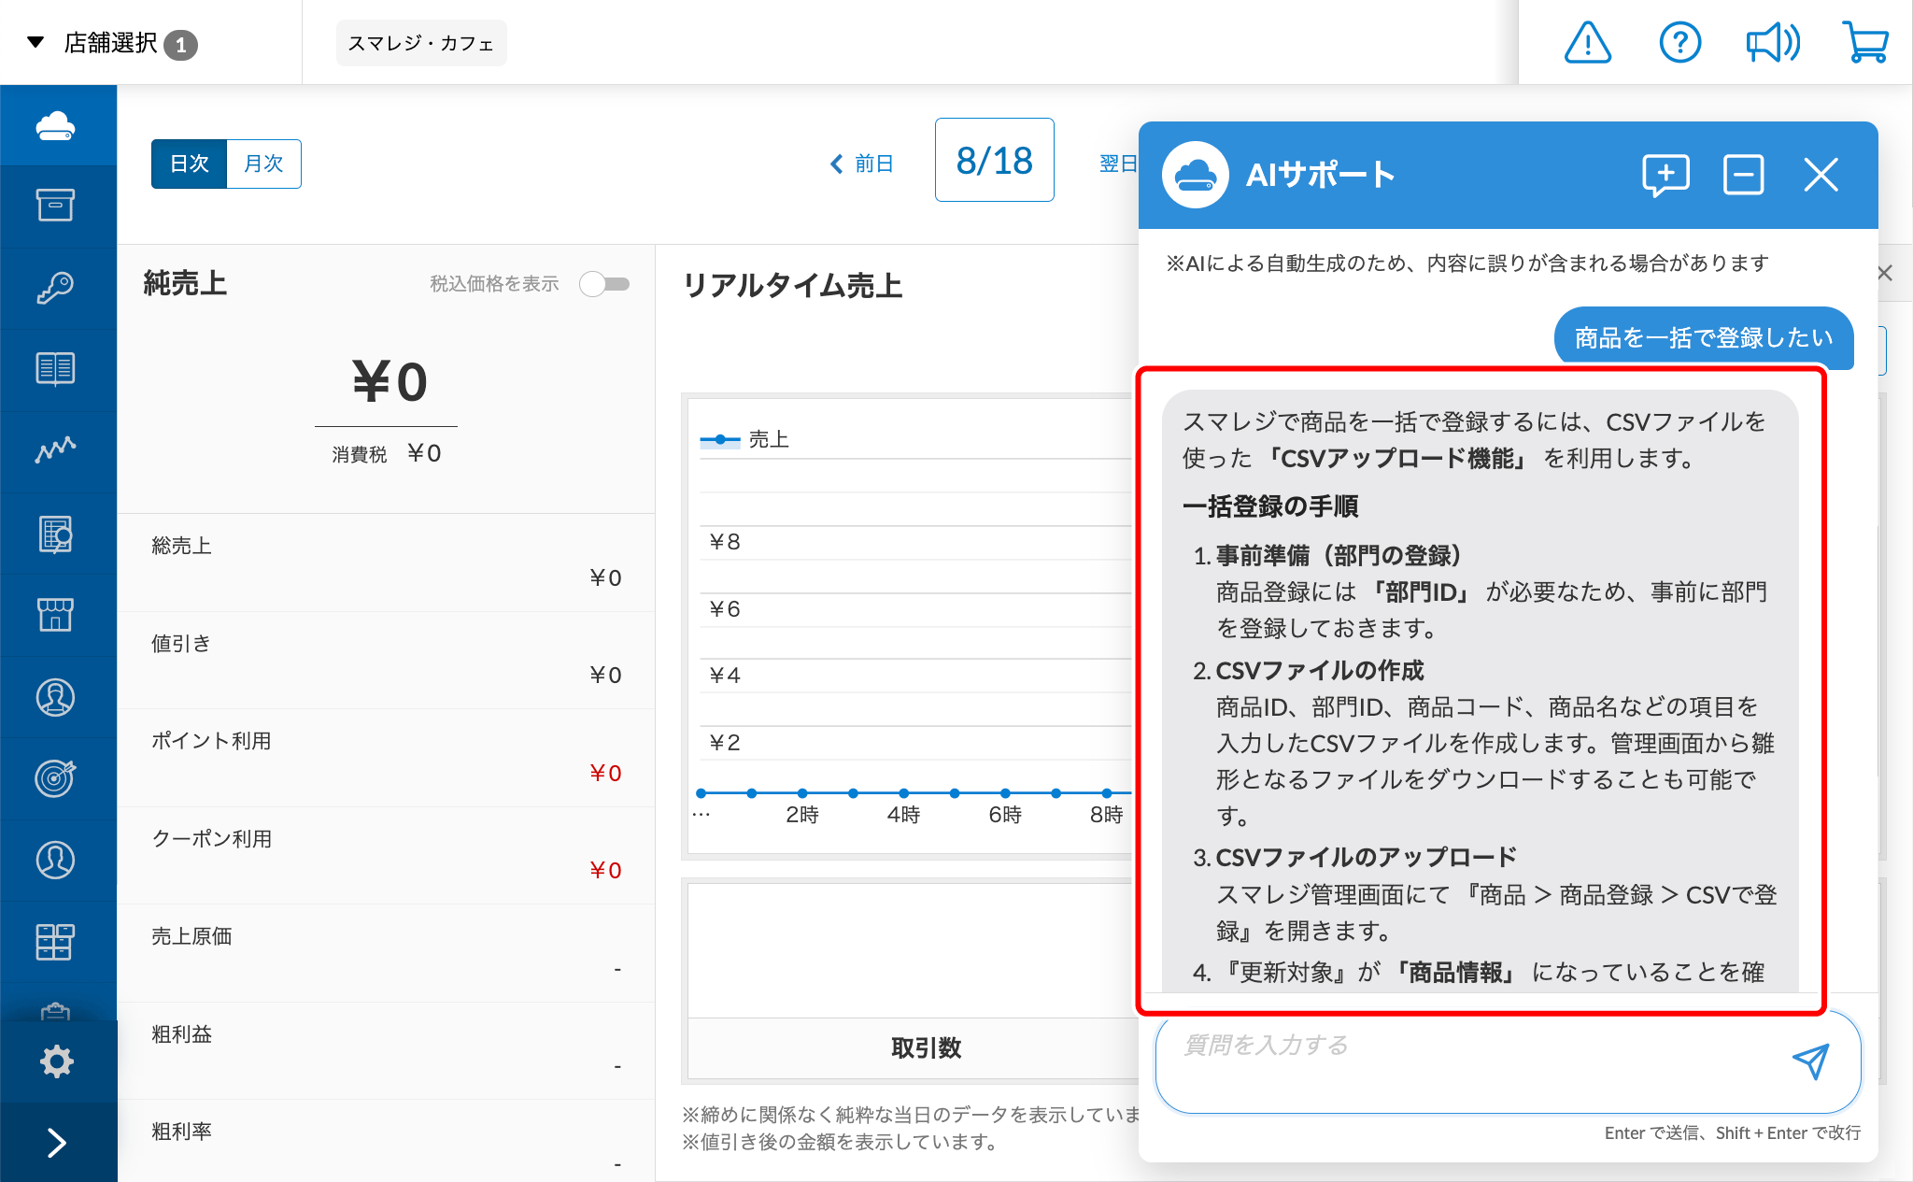The image size is (1913, 1182).
Task: Open the open-book icon in the sidebar
Action: pos(56,369)
